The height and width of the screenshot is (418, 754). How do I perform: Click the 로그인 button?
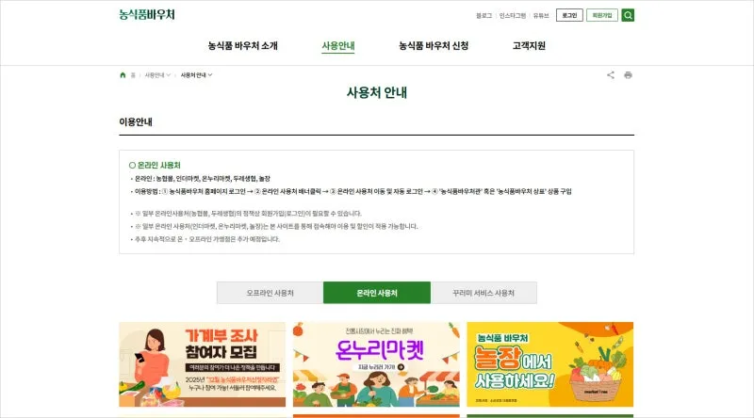coord(569,15)
